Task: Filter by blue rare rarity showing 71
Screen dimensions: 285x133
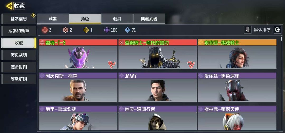Action: 128,30
